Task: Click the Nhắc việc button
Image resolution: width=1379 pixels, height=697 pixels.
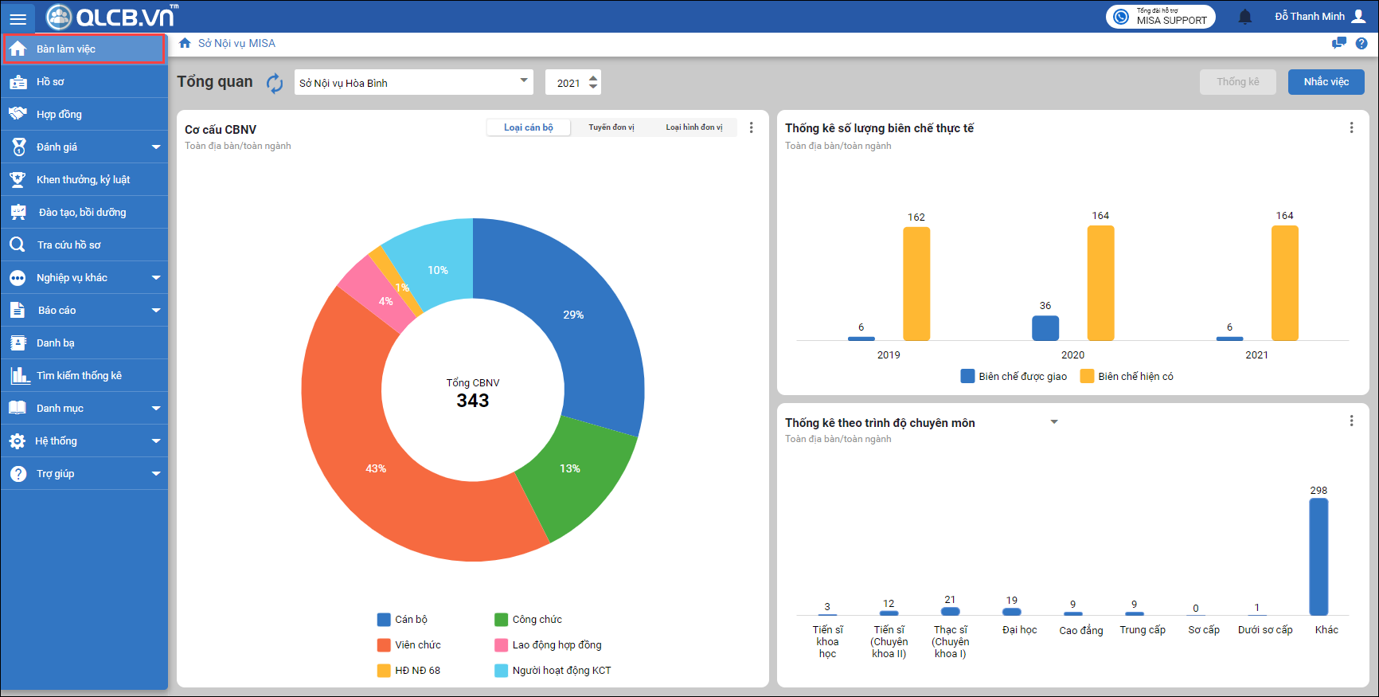Action: click(x=1326, y=82)
